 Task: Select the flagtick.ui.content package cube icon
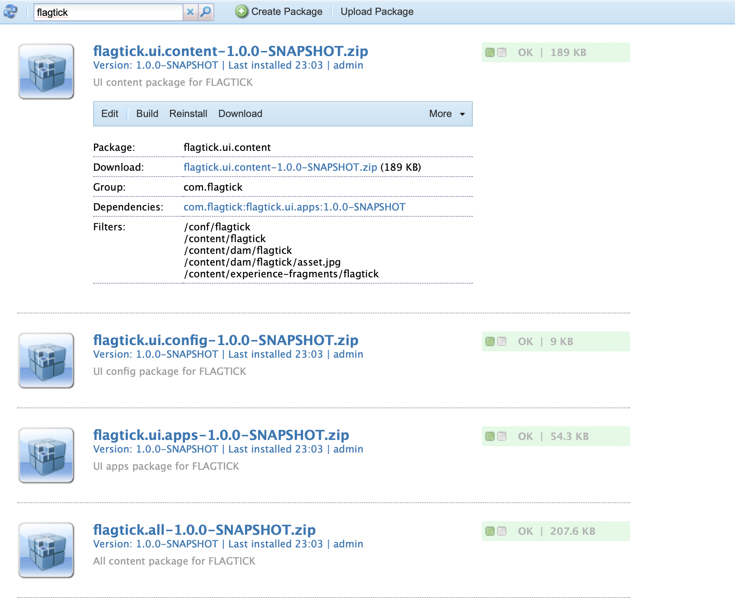[x=46, y=71]
